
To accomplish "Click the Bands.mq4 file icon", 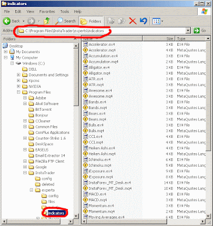I will (x=86, y=108).
